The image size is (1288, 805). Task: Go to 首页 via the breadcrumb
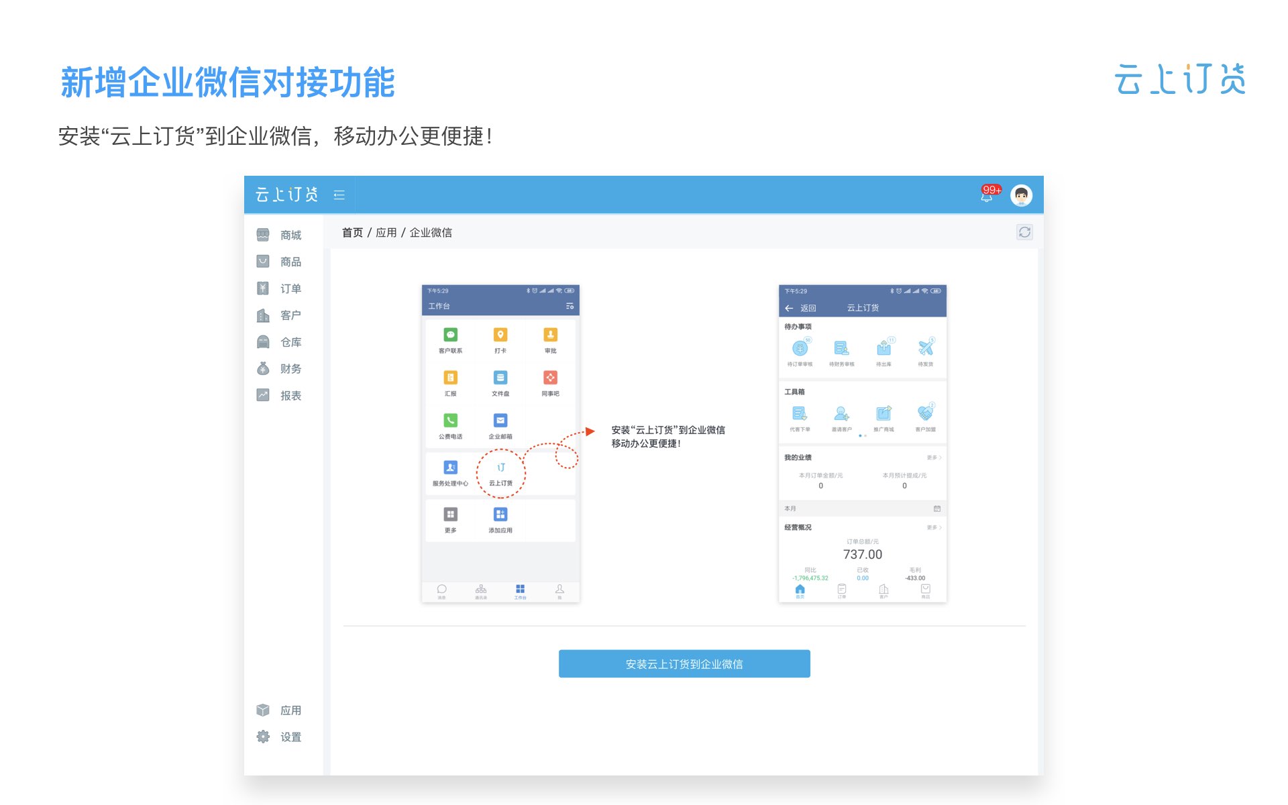(352, 233)
